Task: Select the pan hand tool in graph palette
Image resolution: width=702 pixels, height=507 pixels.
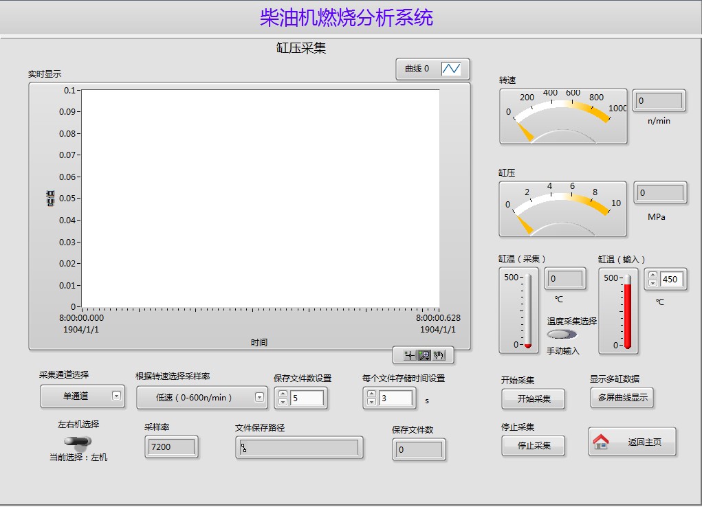Action: 439,355
